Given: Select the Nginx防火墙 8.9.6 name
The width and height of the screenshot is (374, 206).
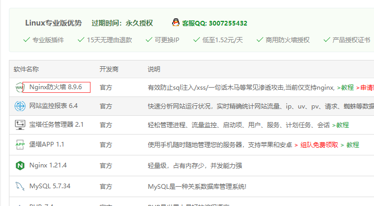Looking at the screenshot, I should tap(55, 87).
